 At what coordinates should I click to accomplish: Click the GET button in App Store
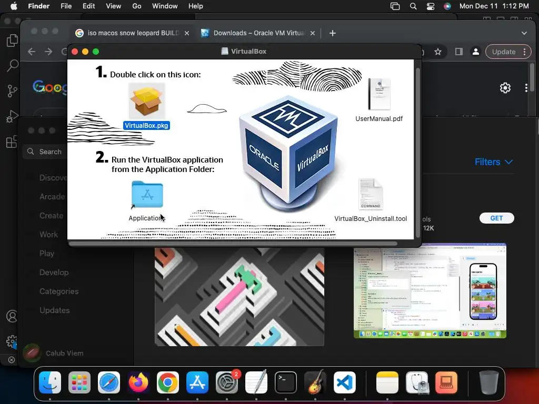click(497, 218)
